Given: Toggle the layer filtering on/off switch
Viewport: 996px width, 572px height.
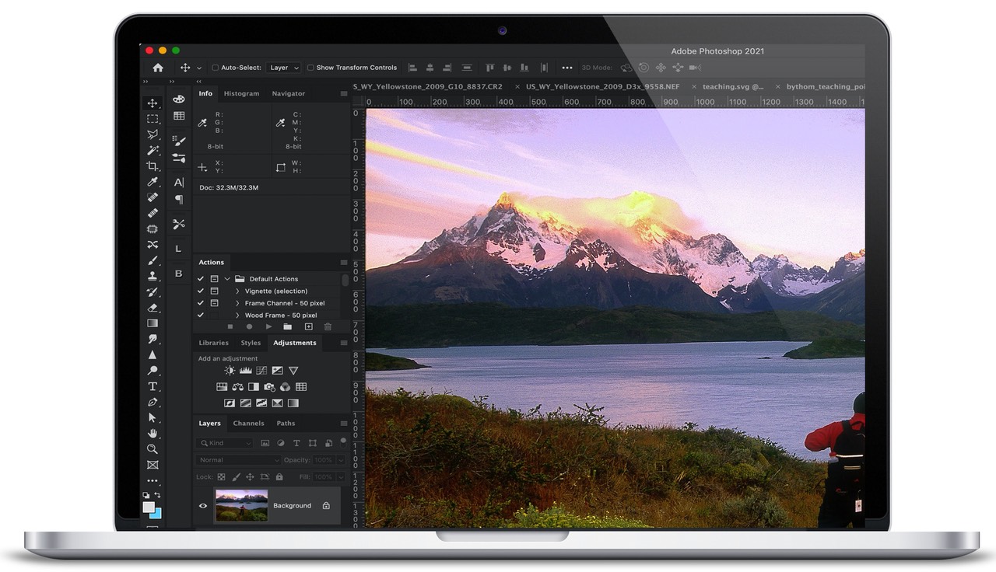Looking at the screenshot, I should [343, 441].
